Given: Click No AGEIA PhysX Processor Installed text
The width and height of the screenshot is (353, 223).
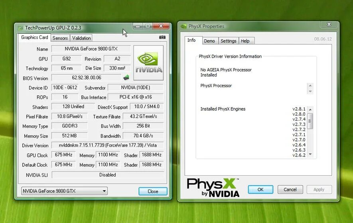Looking at the screenshot, I should (x=226, y=72).
